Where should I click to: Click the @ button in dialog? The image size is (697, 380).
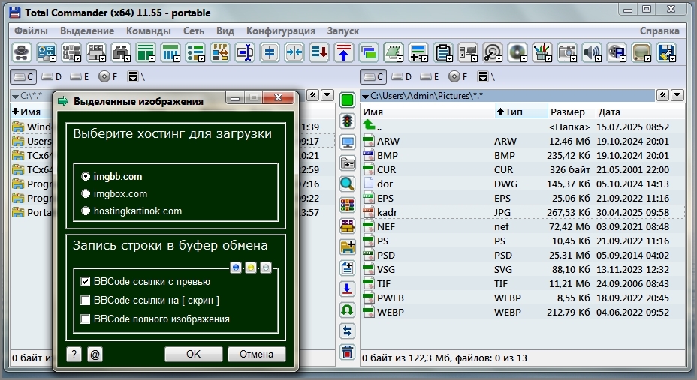[95, 354]
